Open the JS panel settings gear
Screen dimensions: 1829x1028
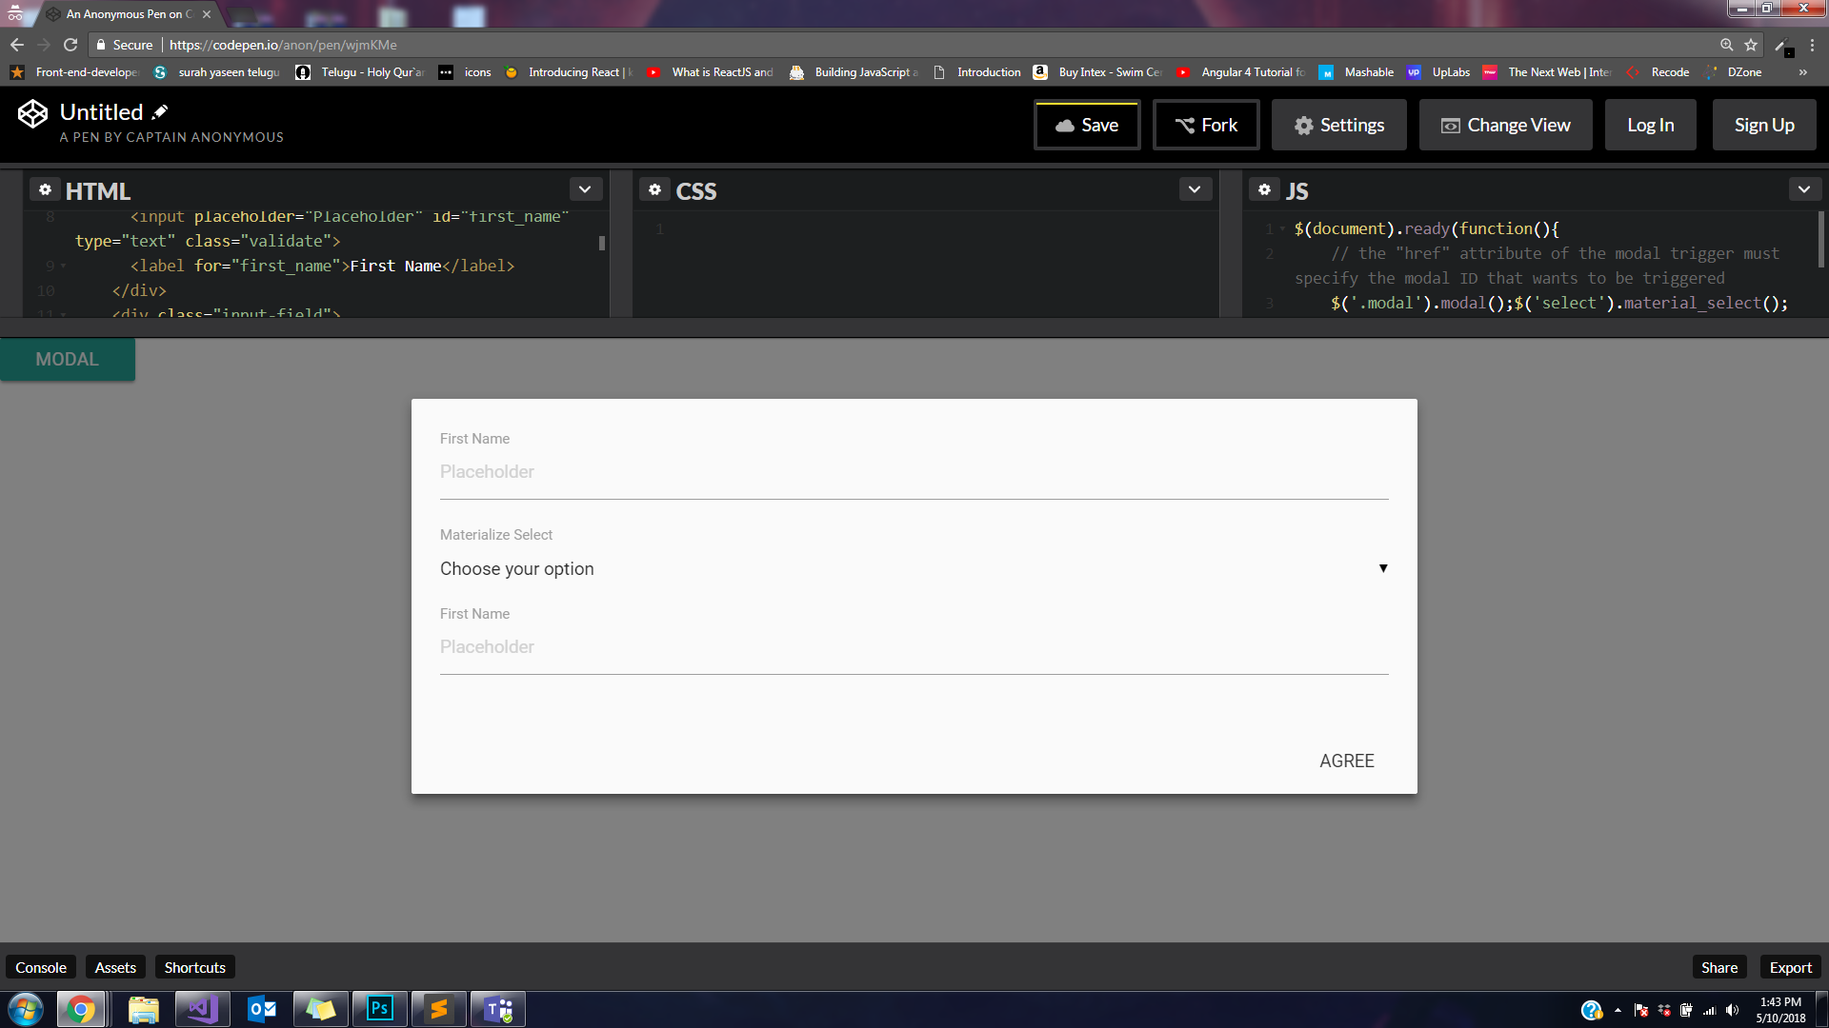1264,189
